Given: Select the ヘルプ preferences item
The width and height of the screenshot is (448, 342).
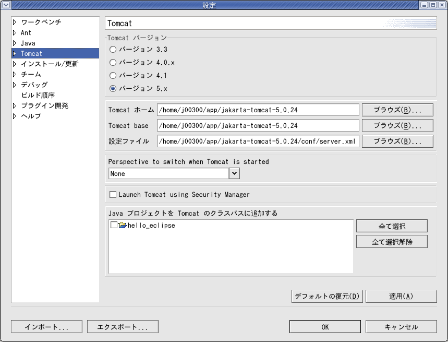Looking at the screenshot, I should [31, 116].
